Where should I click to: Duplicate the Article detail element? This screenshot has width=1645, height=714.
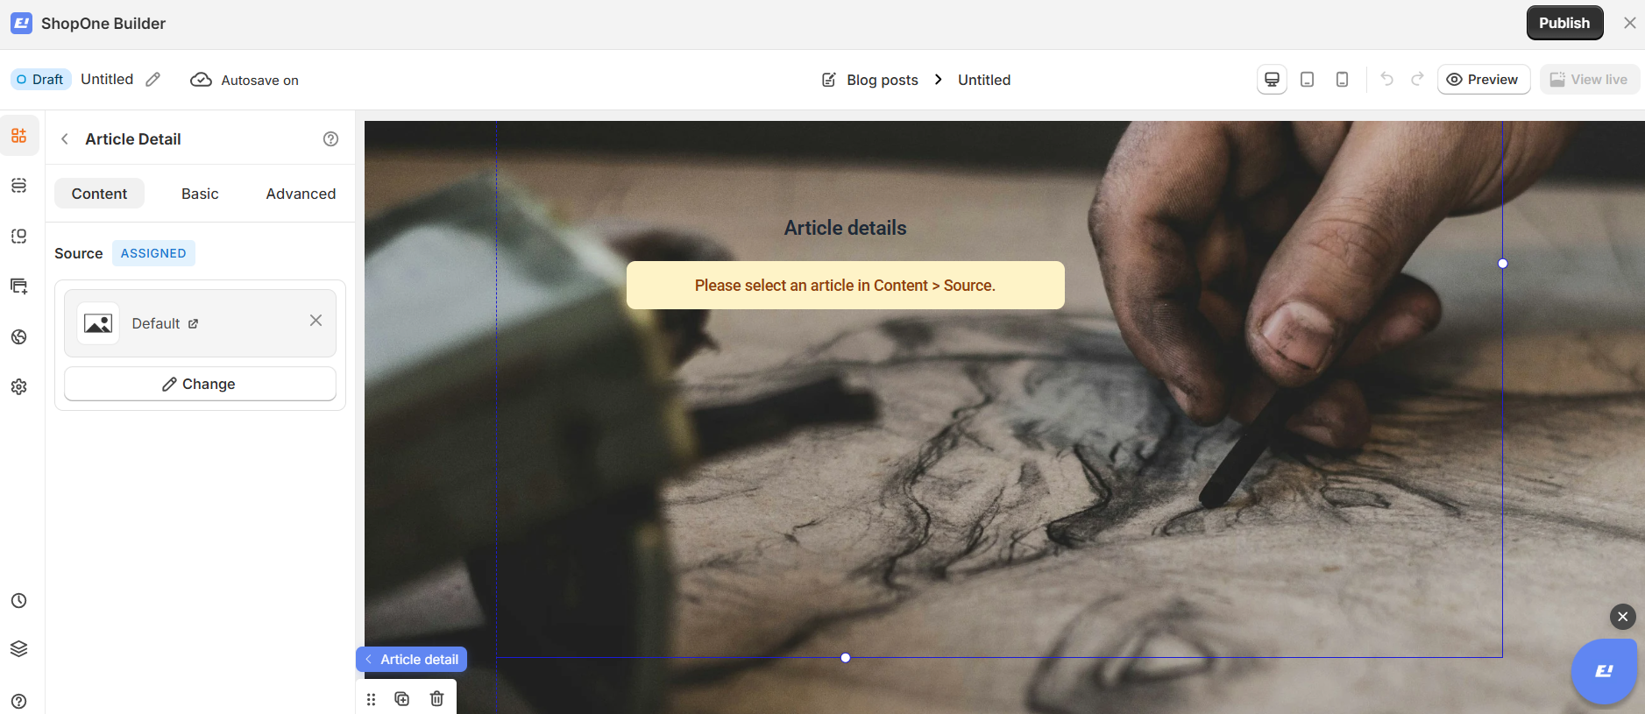[x=402, y=699]
